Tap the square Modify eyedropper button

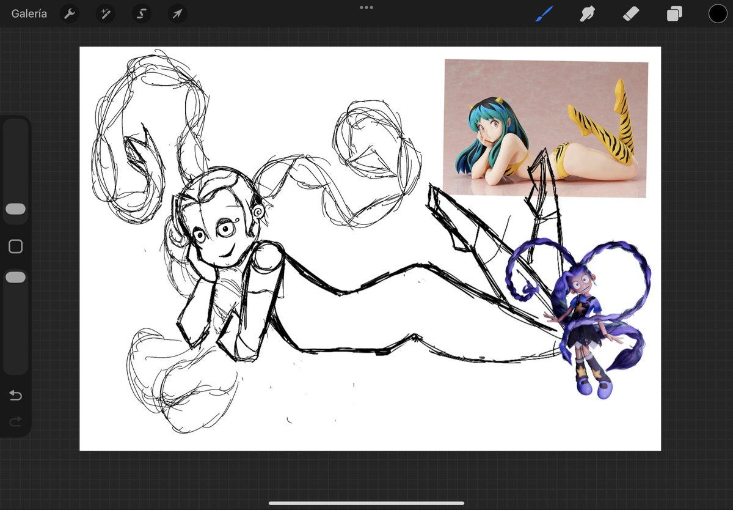[x=15, y=246]
